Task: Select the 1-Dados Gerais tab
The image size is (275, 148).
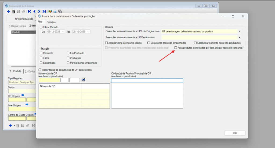Action: 17,26
